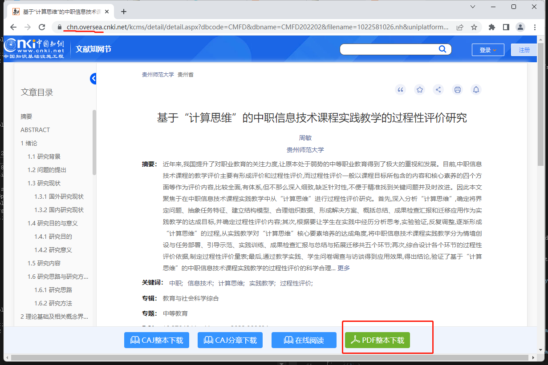Click the 在线阅读 online reading button
The height and width of the screenshot is (365, 548).
coord(304,340)
